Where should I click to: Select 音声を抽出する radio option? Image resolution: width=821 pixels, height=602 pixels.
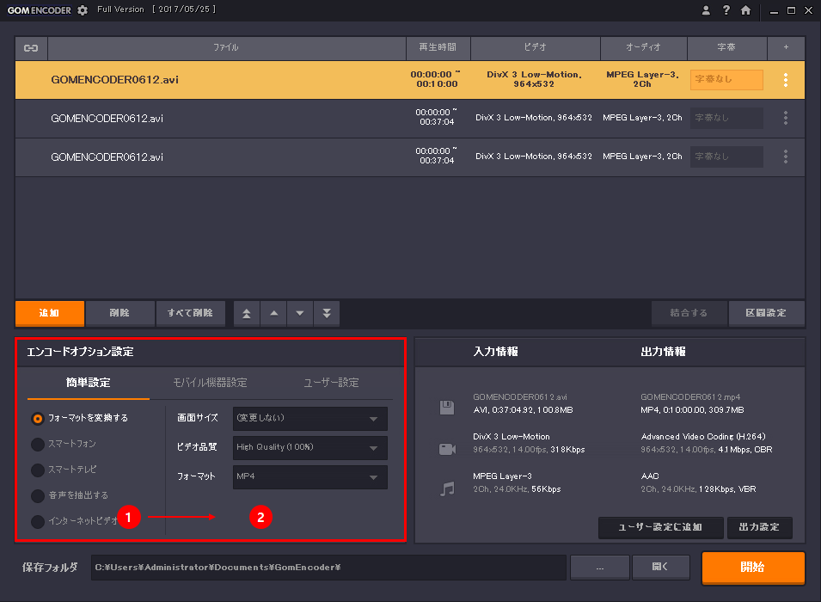click(x=38, y=495)
